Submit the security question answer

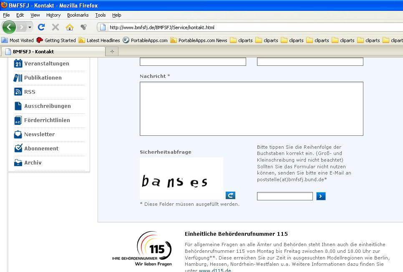tap(321, 196)
